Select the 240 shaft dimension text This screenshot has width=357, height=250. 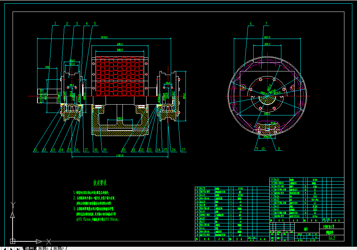[47, 67]
